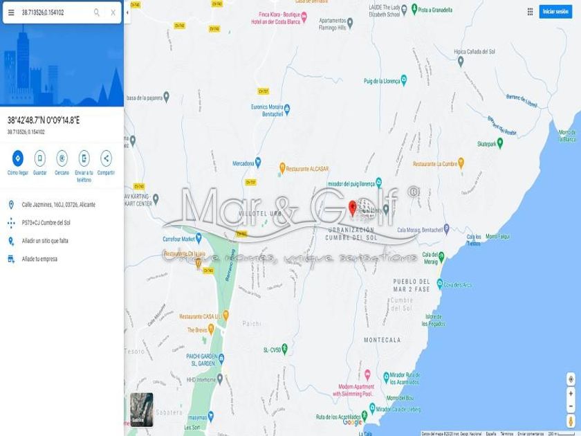581x436 pixels.
Task: Click the coordinates search input field
Action: click(55, 12)
